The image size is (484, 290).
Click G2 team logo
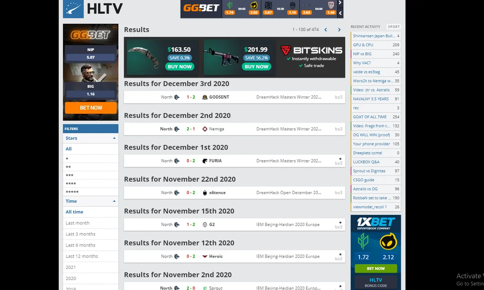click(x=205, y=224)
